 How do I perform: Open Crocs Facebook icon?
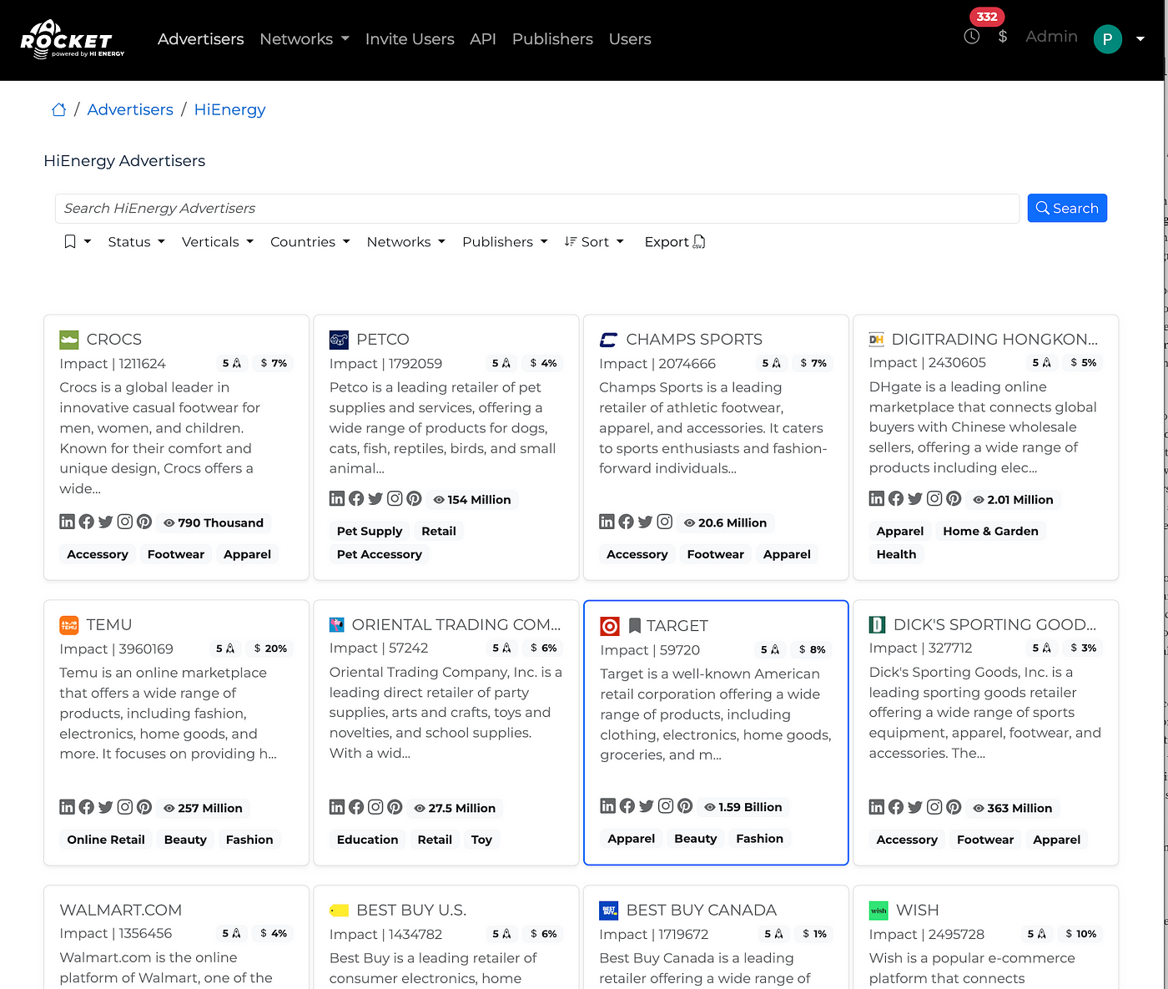87,522
